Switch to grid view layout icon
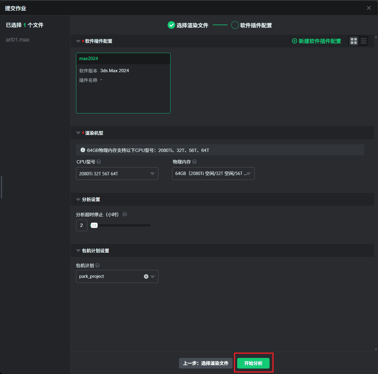378x374 pixels. point(353,41)
